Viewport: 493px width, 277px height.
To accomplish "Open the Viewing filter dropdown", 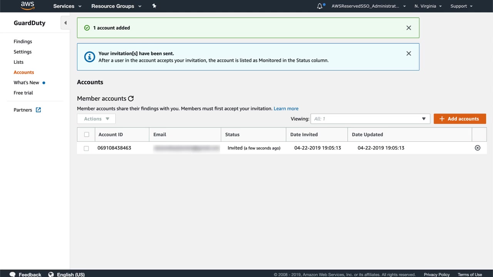I will pyautogui.click(x=370, y=119).
